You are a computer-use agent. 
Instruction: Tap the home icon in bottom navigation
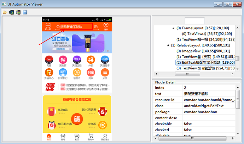pyautogui.click(x=49, y=136)
